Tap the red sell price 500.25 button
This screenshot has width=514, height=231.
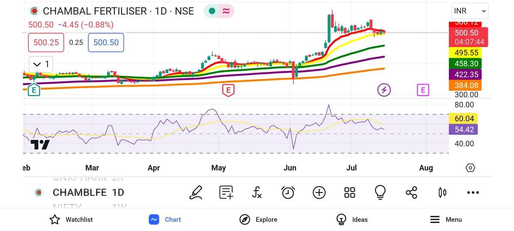pos(46,42)
